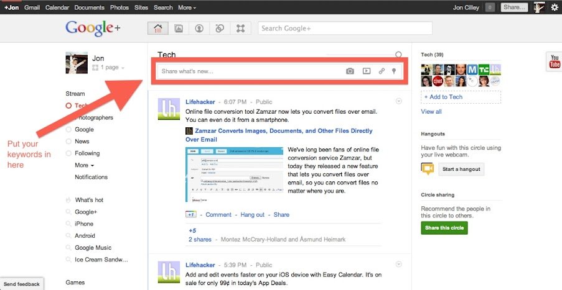Open options arrow on 6:07 PM post
The height and width of the screenshot is (290, 562).
[398, 101]
